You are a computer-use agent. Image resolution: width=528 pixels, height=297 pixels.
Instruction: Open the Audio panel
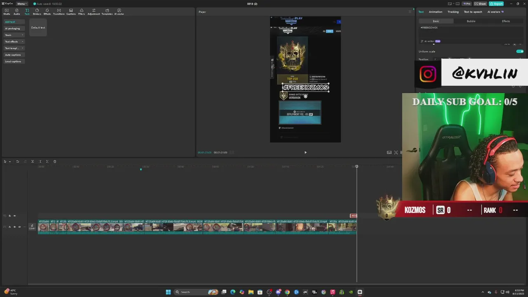click(16, 12)
